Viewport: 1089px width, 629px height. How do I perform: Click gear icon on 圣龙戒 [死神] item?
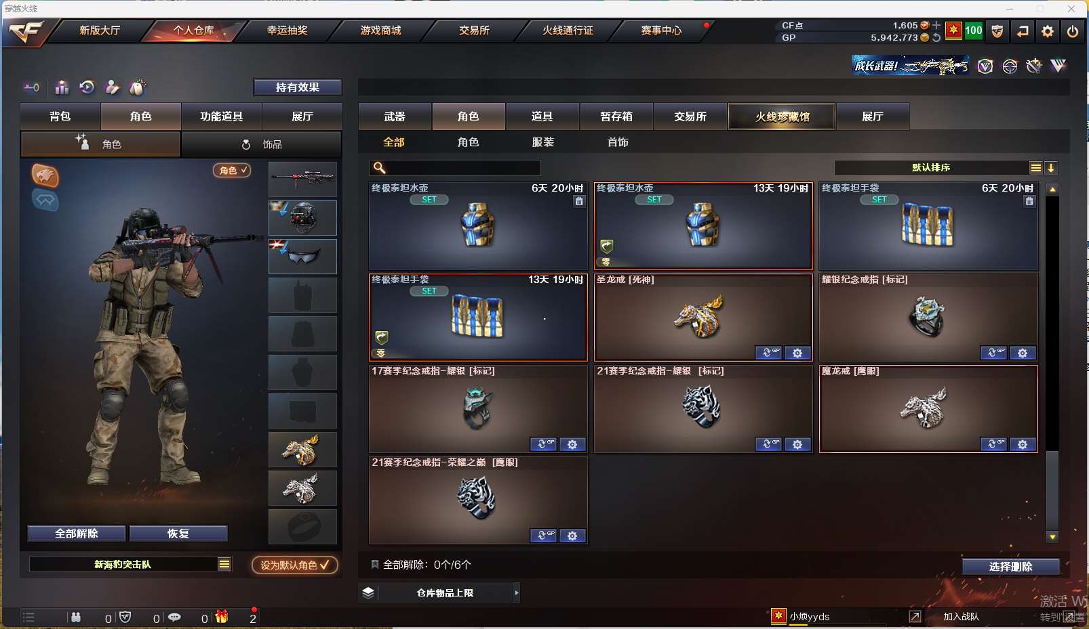[797, 353]
